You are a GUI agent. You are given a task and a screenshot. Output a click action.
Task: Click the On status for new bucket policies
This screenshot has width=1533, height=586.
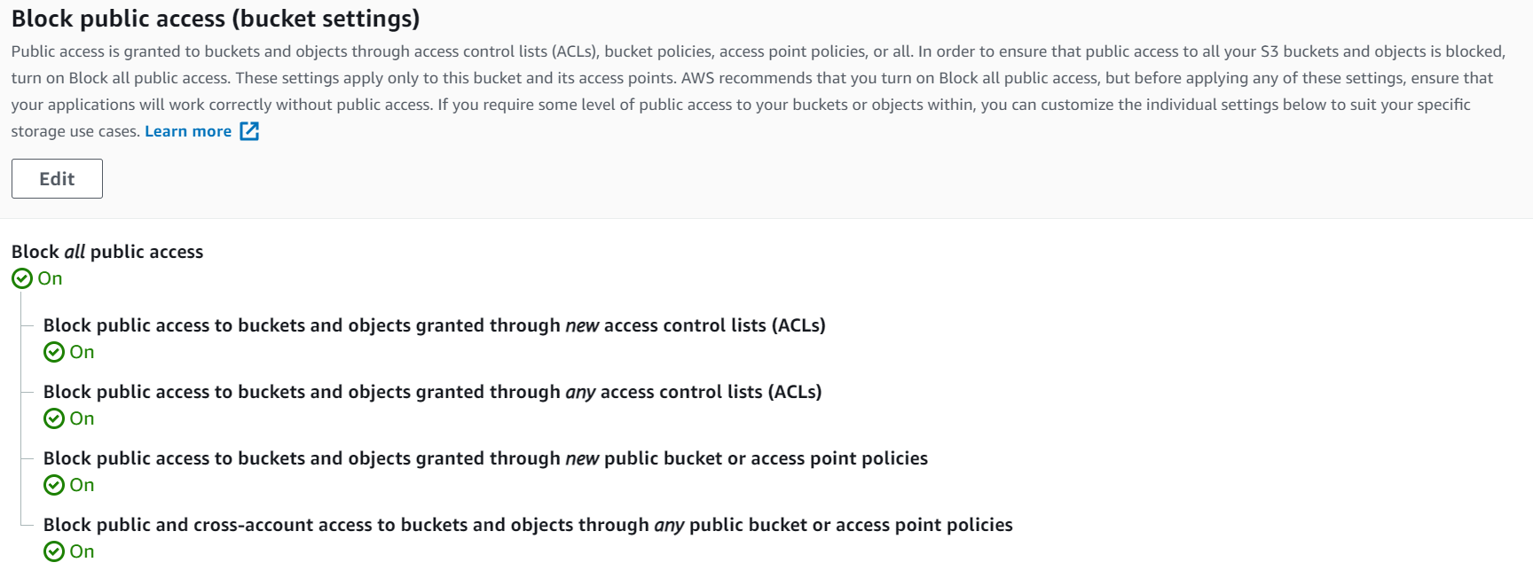pyautogui.click(x=82, y=485)
